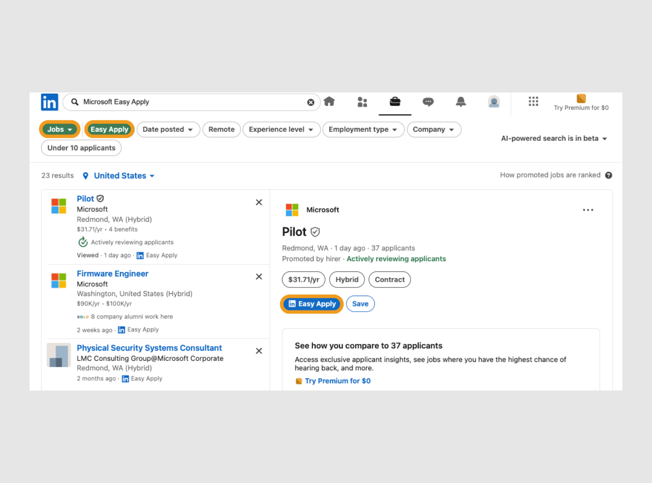
Task: Open My Network people icon
Action: click(362, 102)
